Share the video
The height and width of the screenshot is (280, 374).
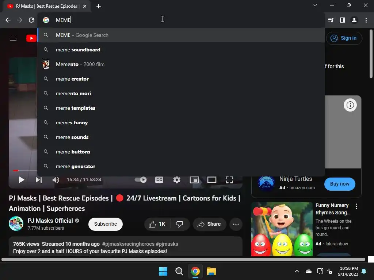pos(209,224)
